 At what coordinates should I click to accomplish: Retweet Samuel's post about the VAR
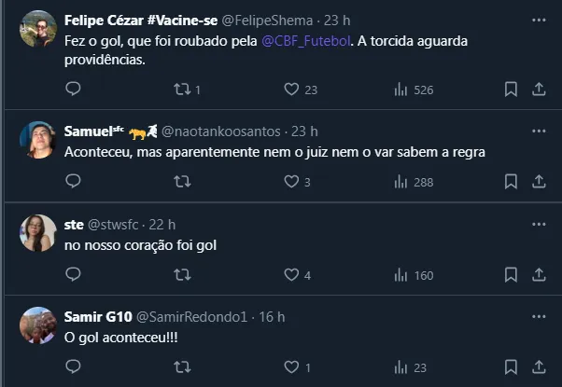click(x=183, y=182)
